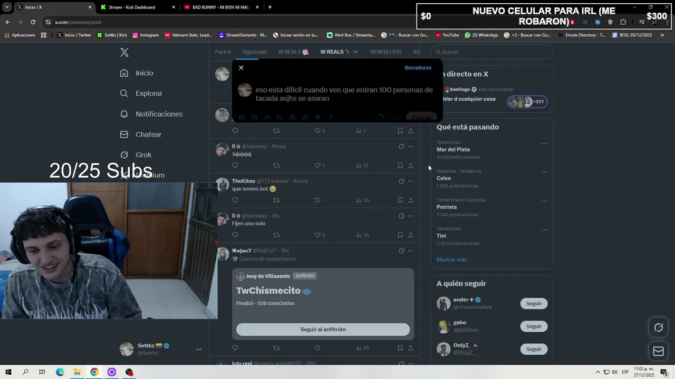Open Mar del Plata trend
This screenshot has width=675, height=379.
coord(453,149)
